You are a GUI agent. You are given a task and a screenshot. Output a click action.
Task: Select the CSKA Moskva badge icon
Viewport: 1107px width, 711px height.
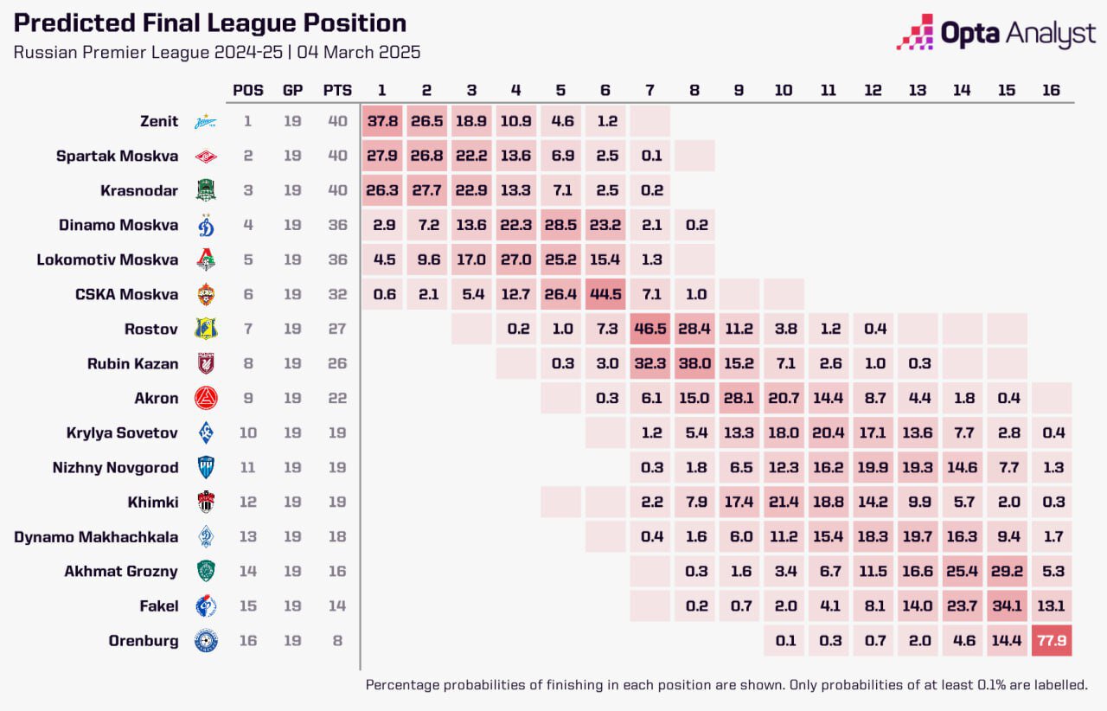click(206, 294)
